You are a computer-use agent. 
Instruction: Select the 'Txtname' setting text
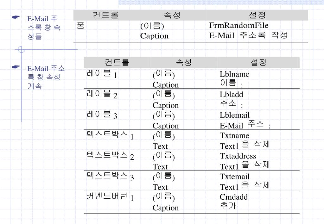click(x=234, y=136)
